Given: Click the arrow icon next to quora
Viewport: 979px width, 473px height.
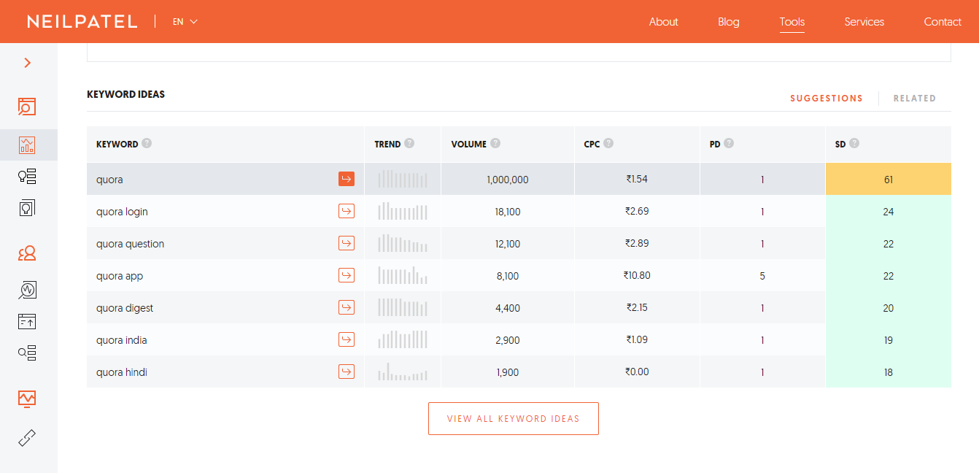Looking at the screenshot, I should pyautogui.click(x=347, y=179).
